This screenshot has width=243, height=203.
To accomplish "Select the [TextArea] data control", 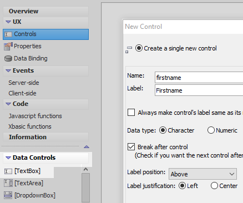I will tap(29, 183).
